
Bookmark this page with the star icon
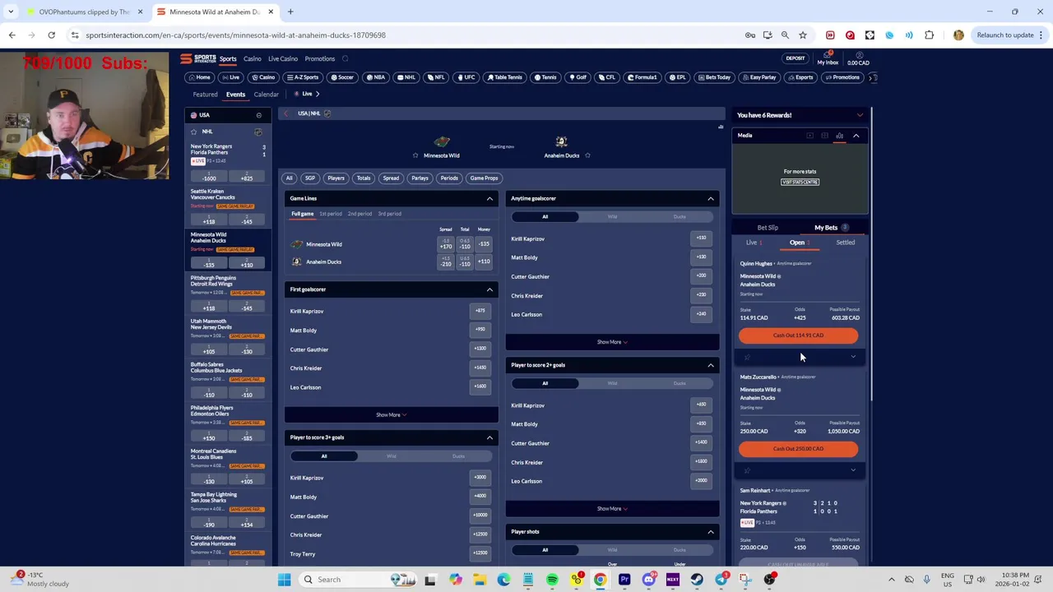tap(802, 35)
